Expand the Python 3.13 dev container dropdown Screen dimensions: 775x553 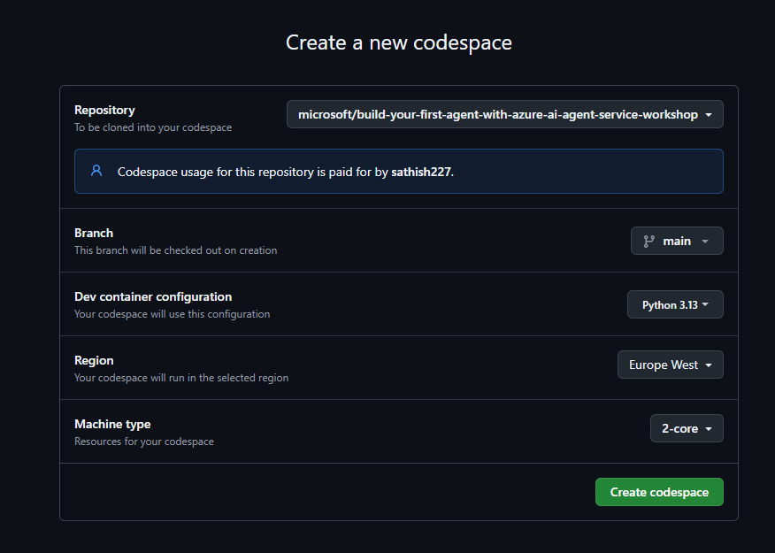point(670,304)
